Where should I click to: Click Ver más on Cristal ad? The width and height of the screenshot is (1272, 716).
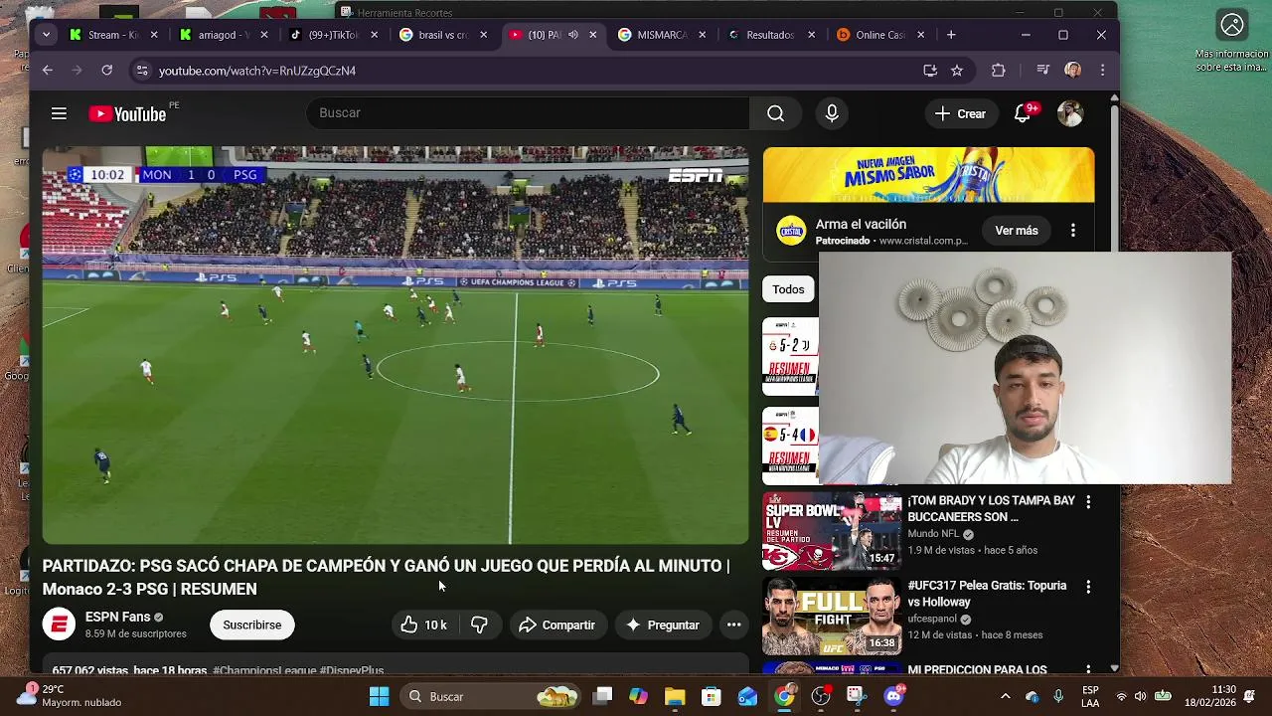point(1017,231)
